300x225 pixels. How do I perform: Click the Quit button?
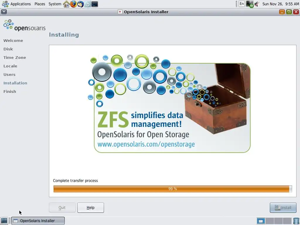(62, 208)
